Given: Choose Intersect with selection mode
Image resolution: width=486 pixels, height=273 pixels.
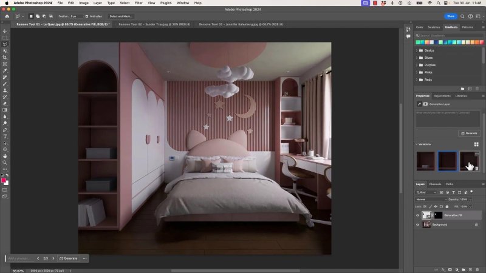Looking at the screenshot, I should click(x=51, y=16).
